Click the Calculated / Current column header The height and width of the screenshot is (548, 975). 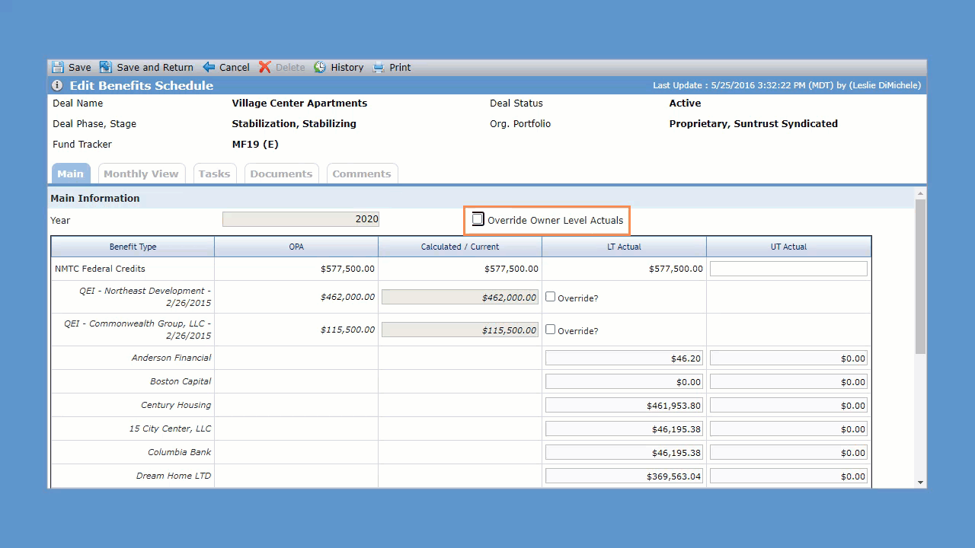click(x=460, y=247)
